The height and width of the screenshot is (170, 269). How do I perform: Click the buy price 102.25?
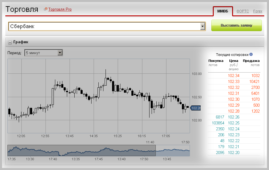[234, 123]
